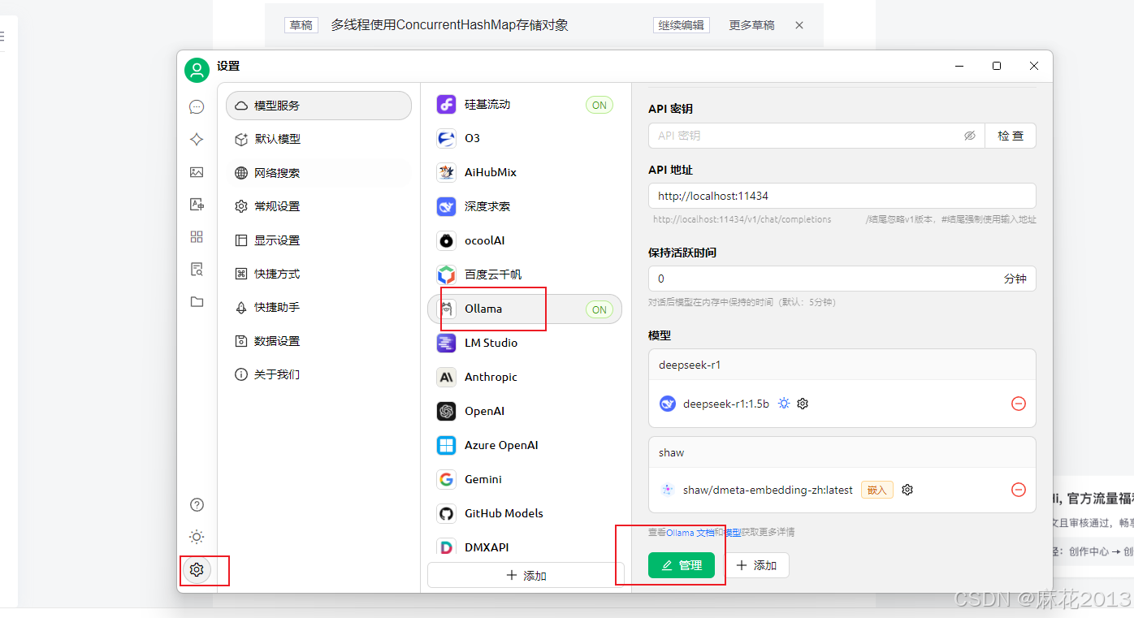Select the AiHubMix provider
Screen dimensions: 1134x618
pyautogui.click(x=525, y=172)
